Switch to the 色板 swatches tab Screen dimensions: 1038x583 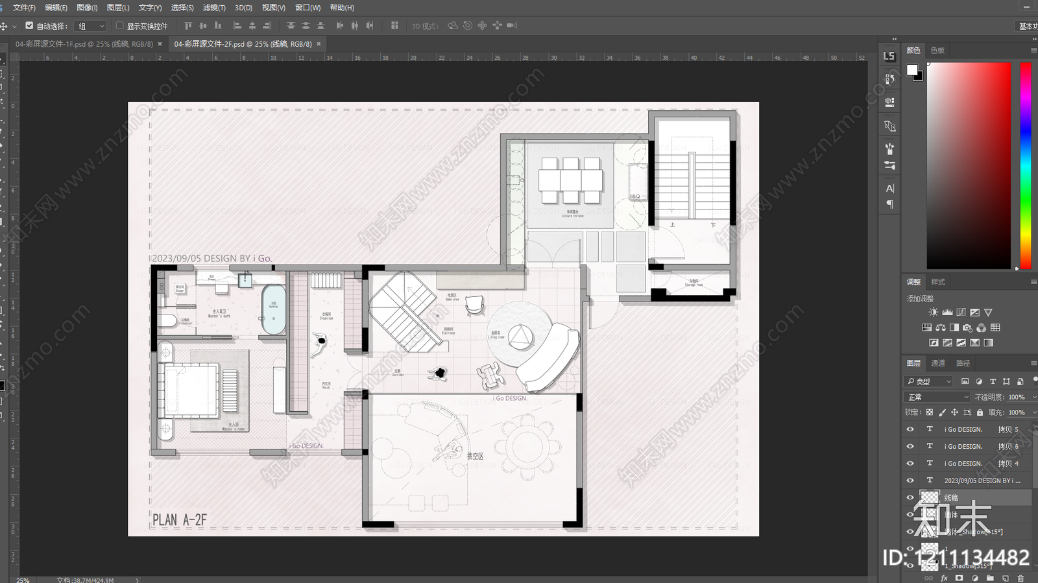[x=937, y=50]
